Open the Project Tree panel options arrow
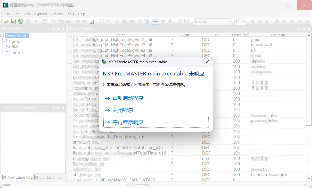312x188 pixels. click(x=53, y=29)
